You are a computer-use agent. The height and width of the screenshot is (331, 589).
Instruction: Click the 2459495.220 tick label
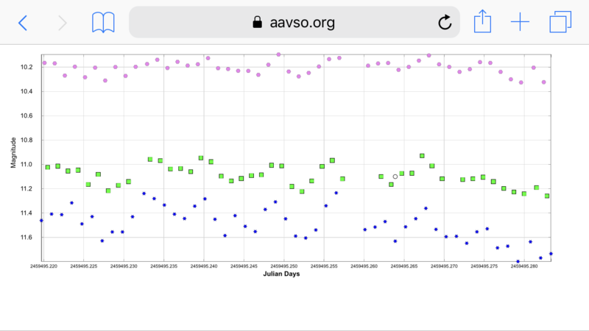43,266
